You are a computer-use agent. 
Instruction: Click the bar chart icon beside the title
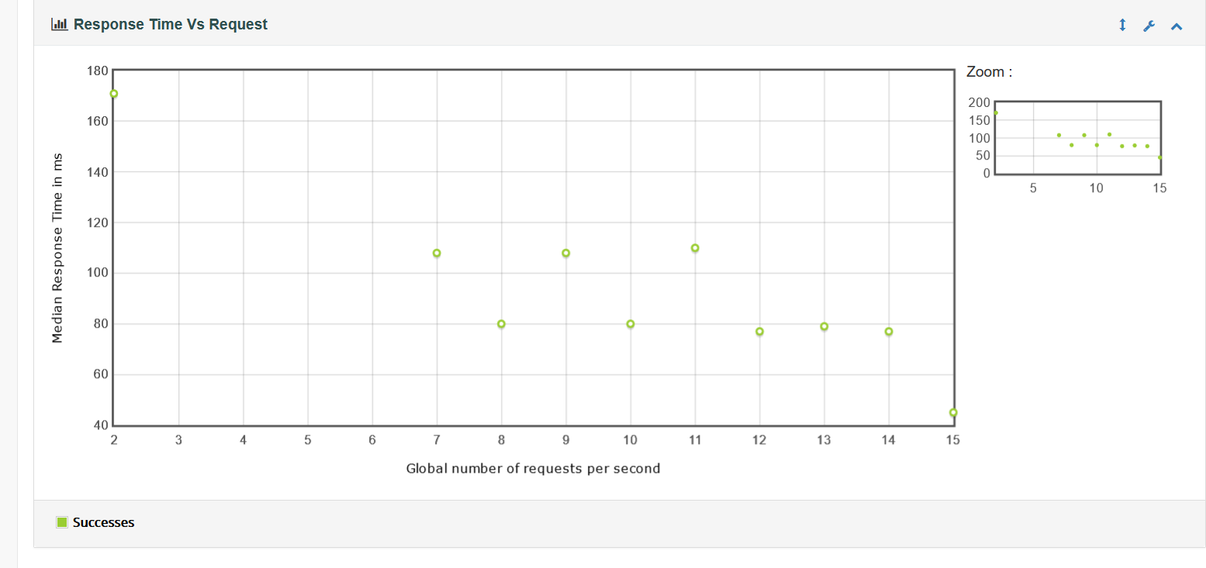(x=60, y=24)
